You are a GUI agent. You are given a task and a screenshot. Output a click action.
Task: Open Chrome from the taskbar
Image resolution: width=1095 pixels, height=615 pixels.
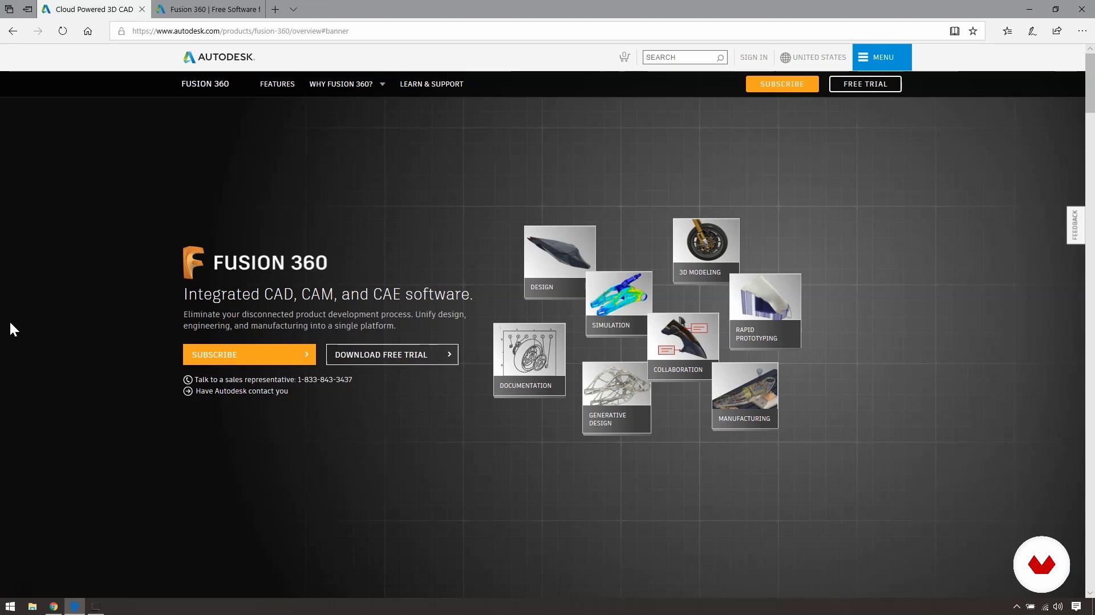pyautogui.click(x=54, y=606)
